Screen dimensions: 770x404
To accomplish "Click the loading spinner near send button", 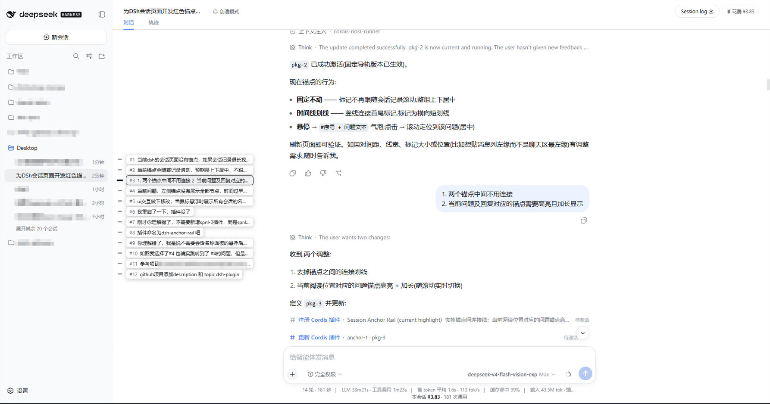I will (568, 374).
